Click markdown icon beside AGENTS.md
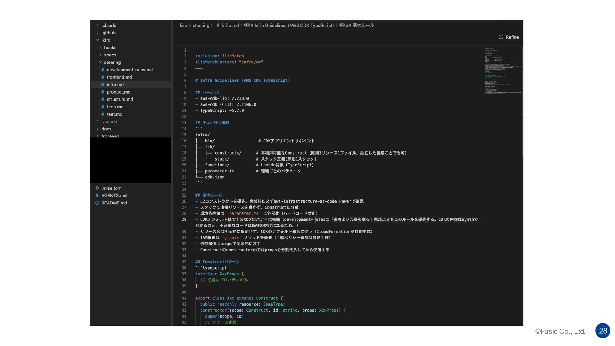The width and height of the screenshot is (615, 346). coord(97,195)
